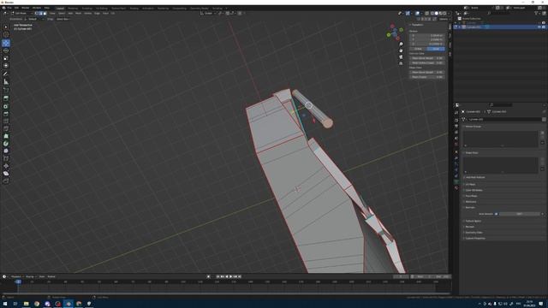Click play button in timeline
Viewport: 548px width, 308px height.
[x=230, y=276]
